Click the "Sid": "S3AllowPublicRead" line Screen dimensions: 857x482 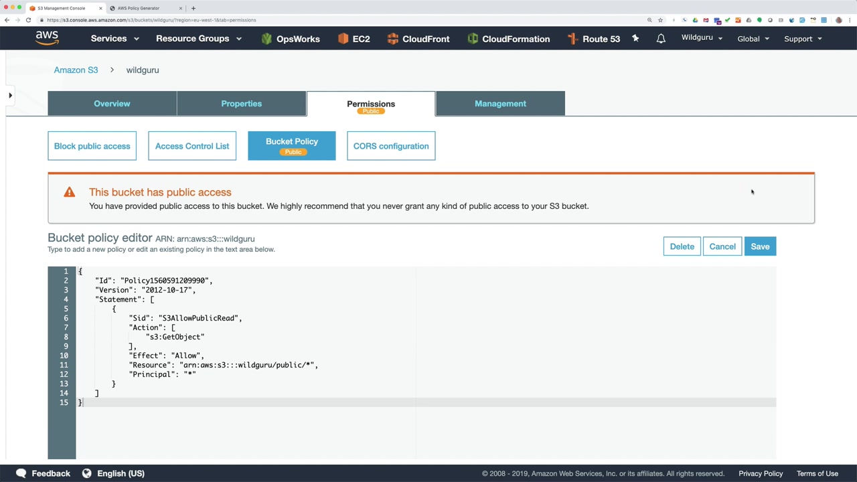[x=185, y=318]
